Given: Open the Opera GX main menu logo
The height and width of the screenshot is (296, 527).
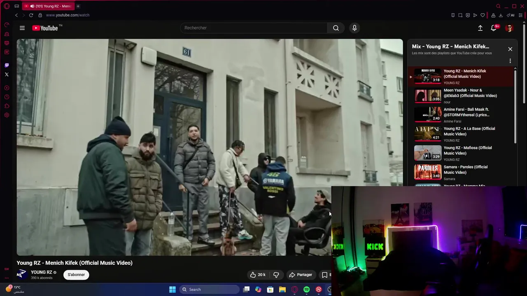Looking at the screenshot, I should point(7,6).
